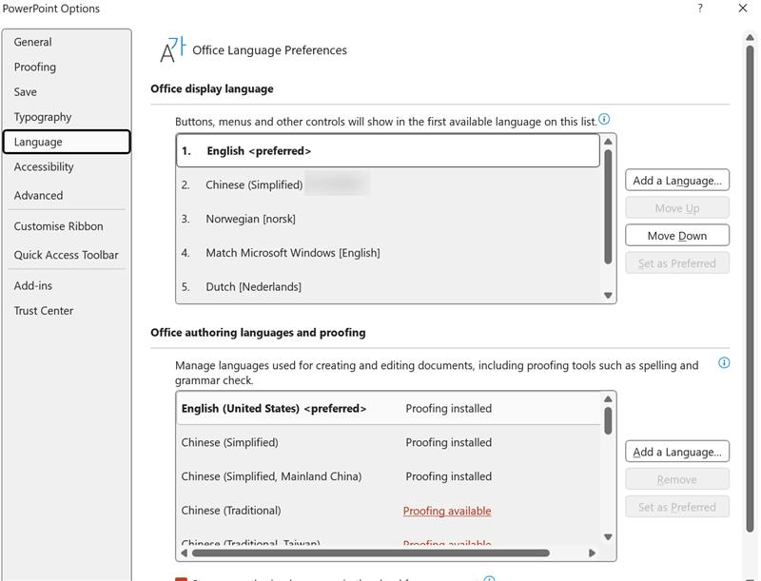This screenshot has width=761, height=581.
Task: Select Chinese (Simplified) display language row
Action: [388, 184]
